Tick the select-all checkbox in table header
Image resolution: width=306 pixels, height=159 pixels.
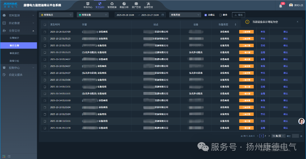45,25
